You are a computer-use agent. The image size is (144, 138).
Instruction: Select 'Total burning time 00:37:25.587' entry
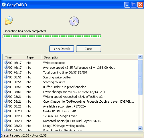[x=70, y=72]
